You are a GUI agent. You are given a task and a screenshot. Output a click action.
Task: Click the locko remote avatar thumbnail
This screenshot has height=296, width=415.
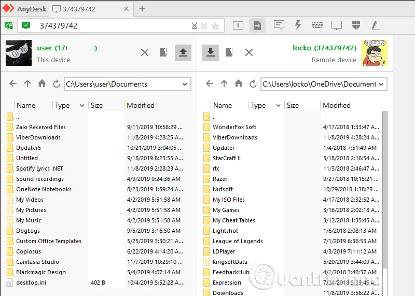(x=374, y=53)
